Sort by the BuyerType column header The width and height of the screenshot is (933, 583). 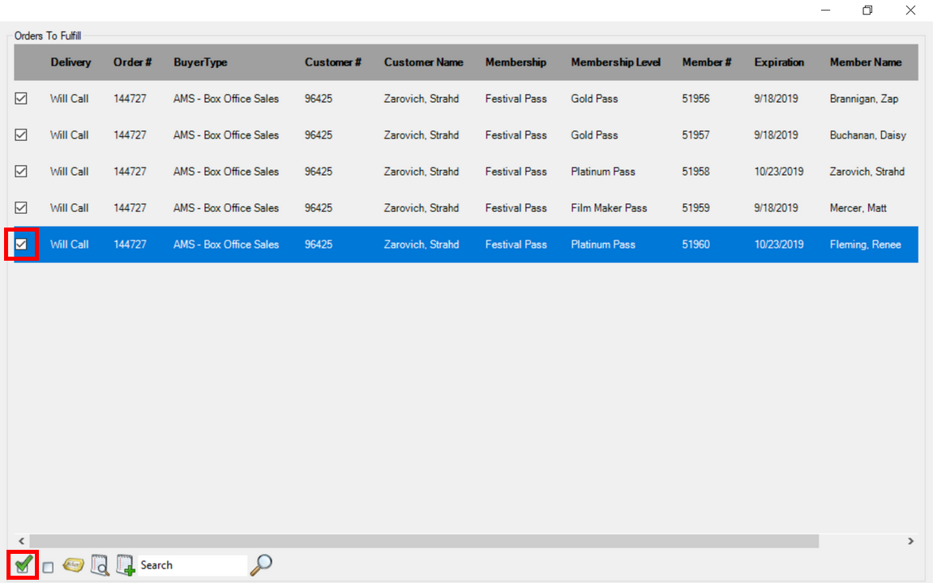point(200,62)
